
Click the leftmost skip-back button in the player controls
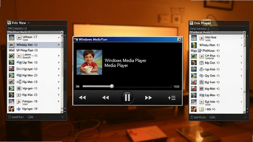pyautogui.click(x=82, y=98)
